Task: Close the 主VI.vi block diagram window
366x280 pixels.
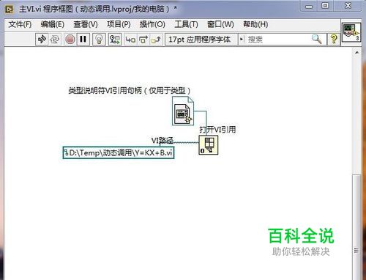Action: click(348, 6)
